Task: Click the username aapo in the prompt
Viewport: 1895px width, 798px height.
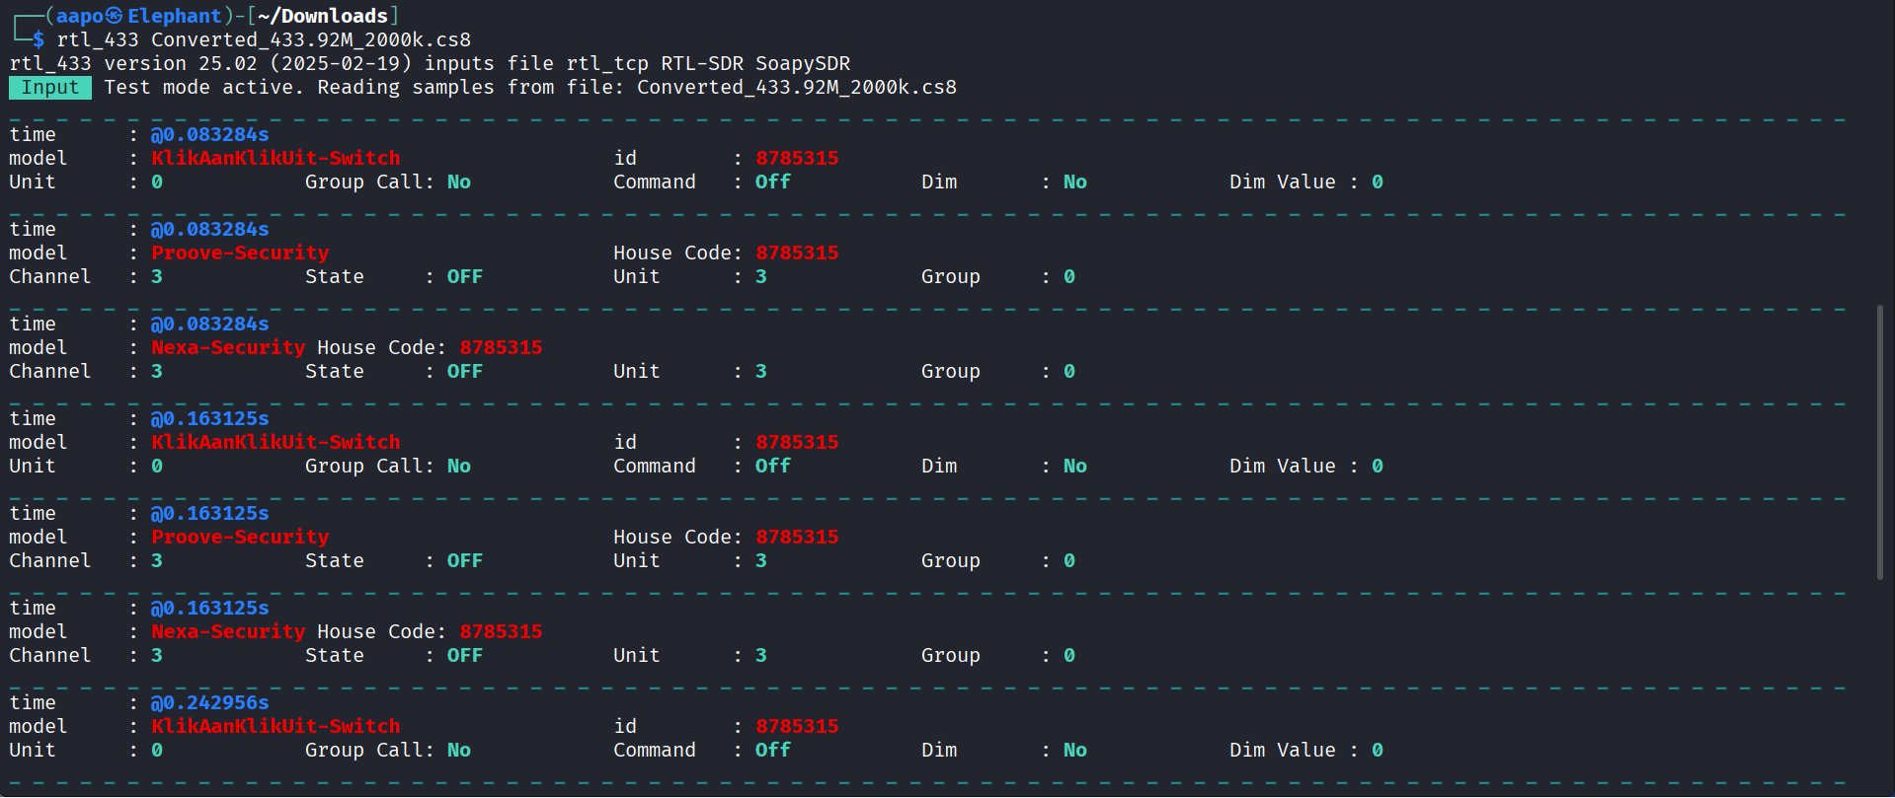Action: [x=80, y=16]
